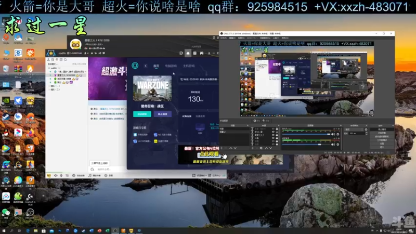
Task: Collapse the cod16 channel tree node
Action: tap(49, 68)
